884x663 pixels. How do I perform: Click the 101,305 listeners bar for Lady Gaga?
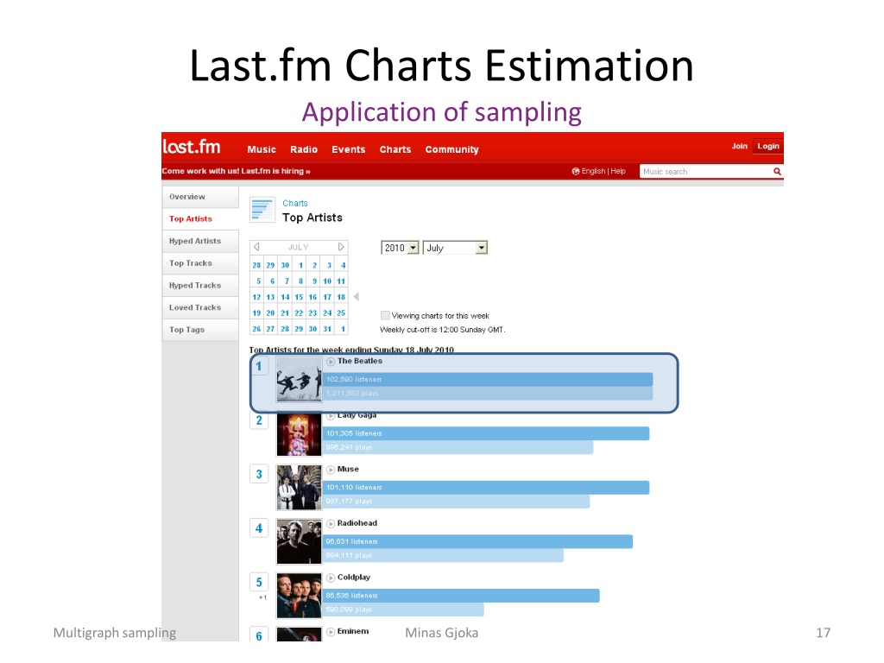[x=486, y=433]
